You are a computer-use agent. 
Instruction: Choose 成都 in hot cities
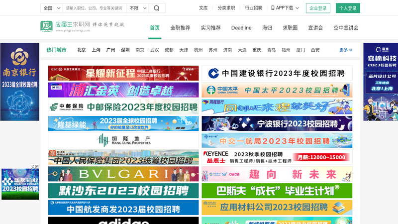(169, 50)
